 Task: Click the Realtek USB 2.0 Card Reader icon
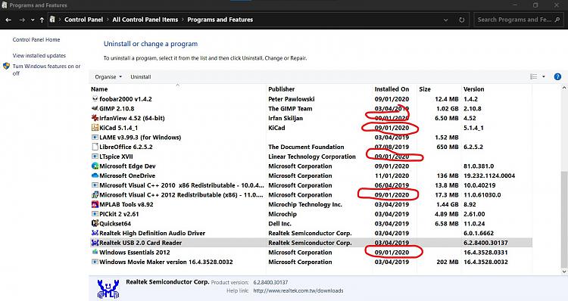click(x=95, y=243)
